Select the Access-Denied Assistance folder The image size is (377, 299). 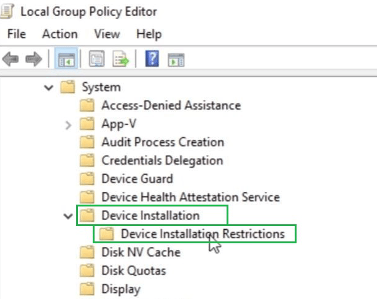coord(171,105)
